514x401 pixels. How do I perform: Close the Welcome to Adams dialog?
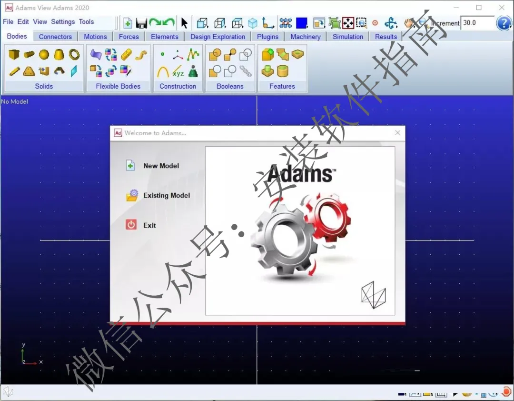[x=397, y=132]
